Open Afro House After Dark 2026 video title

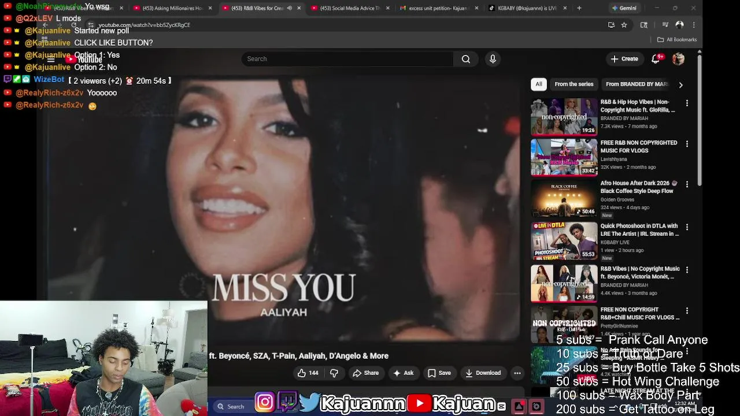point(639,187)
